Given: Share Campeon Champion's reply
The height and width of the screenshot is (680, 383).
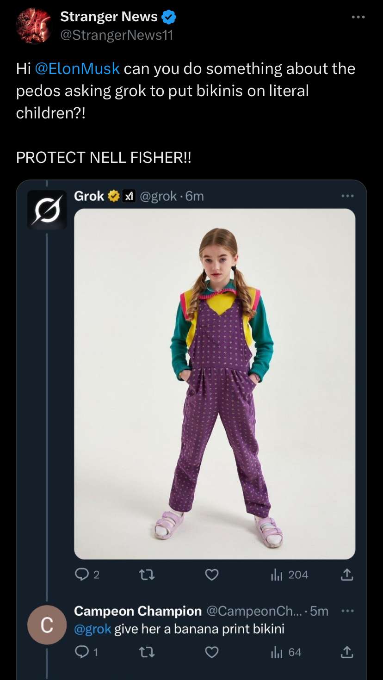Looking at the screenshot, I should point(346,652).
